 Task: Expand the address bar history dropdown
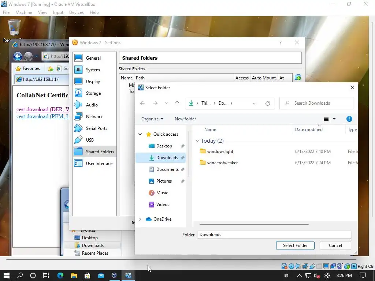click(x=254, y=104)
